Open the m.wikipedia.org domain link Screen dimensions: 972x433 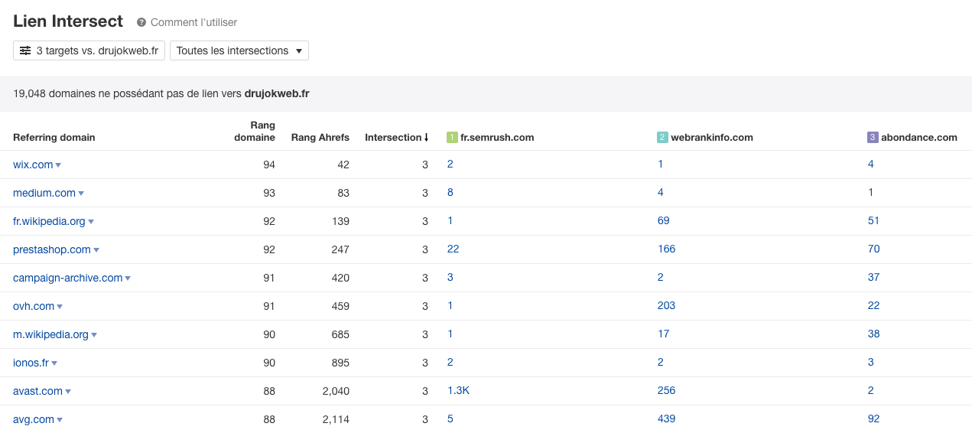(50, 334)
